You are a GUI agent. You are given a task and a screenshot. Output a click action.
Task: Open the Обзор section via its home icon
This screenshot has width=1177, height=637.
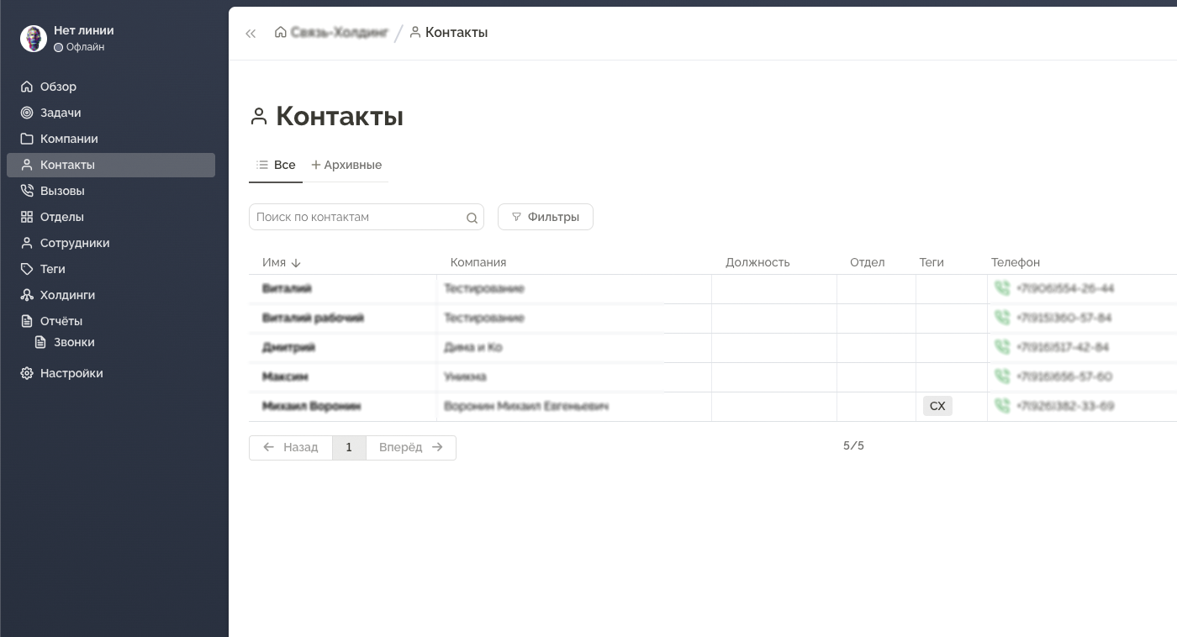[x=26, y=87]
